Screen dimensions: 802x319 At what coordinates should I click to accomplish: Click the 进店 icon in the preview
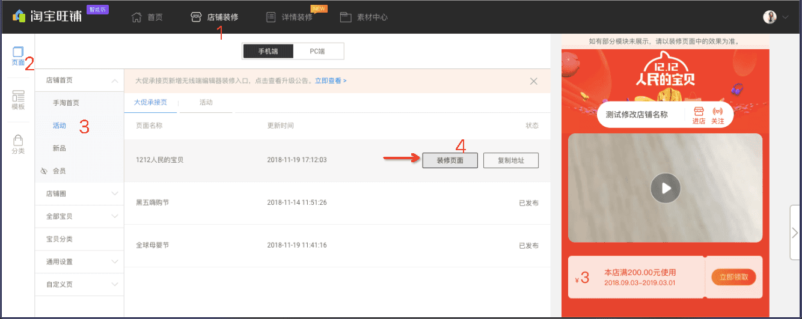pyautogui.click(x=699, y=116)
